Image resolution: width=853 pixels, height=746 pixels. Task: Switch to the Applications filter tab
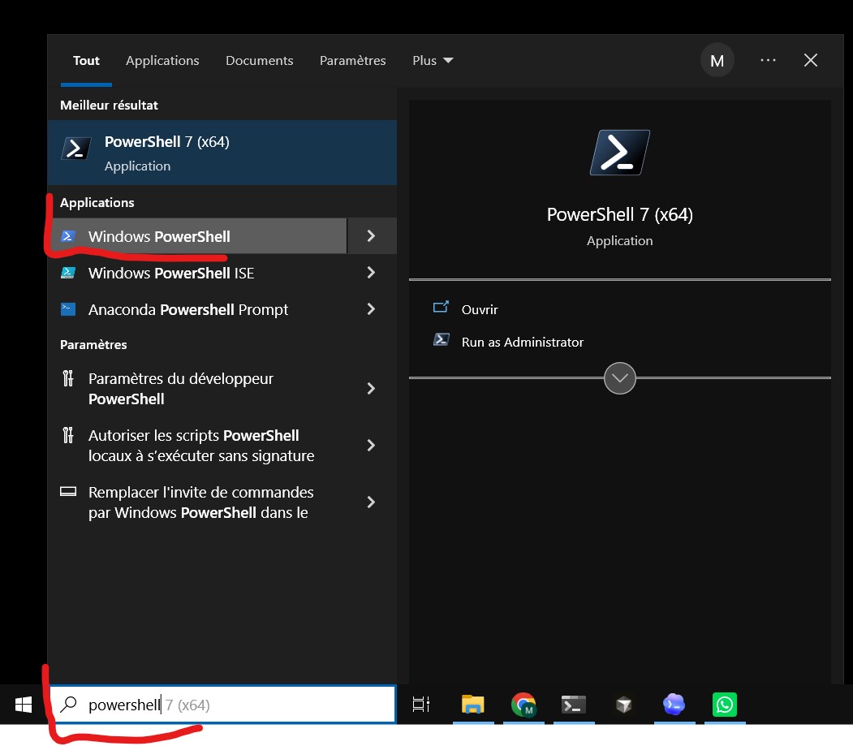(x=162, y=60)
